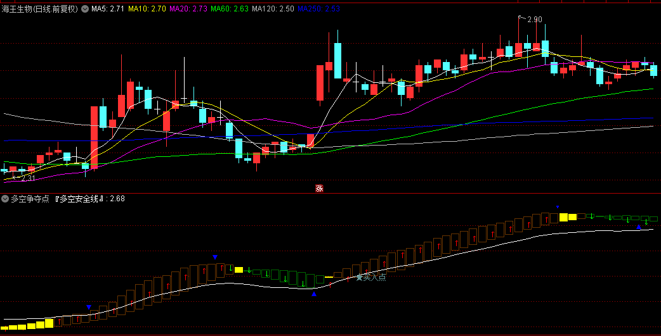Click the MA10: 2.70 label
This screenshot has width=661, height=336.
click(147, 9)
